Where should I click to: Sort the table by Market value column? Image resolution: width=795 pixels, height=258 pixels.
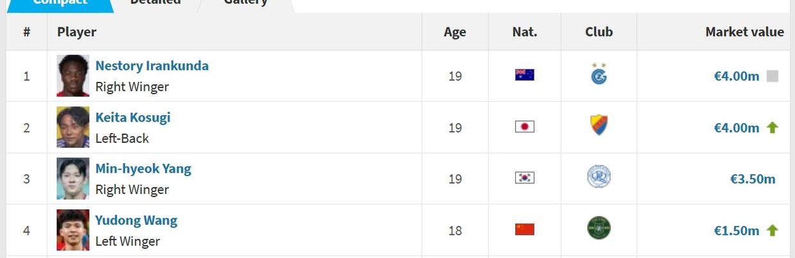[744, 32]
